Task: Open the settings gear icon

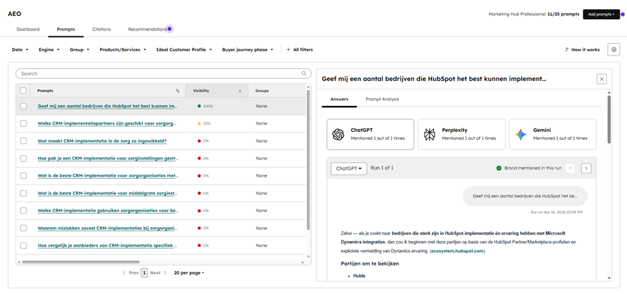Action: (x=614, y=50)
